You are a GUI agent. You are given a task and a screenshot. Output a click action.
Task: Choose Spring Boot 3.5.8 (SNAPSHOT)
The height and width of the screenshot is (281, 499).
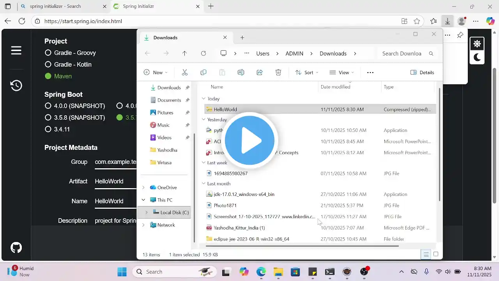pyautogui.click(x=75, y=117)
